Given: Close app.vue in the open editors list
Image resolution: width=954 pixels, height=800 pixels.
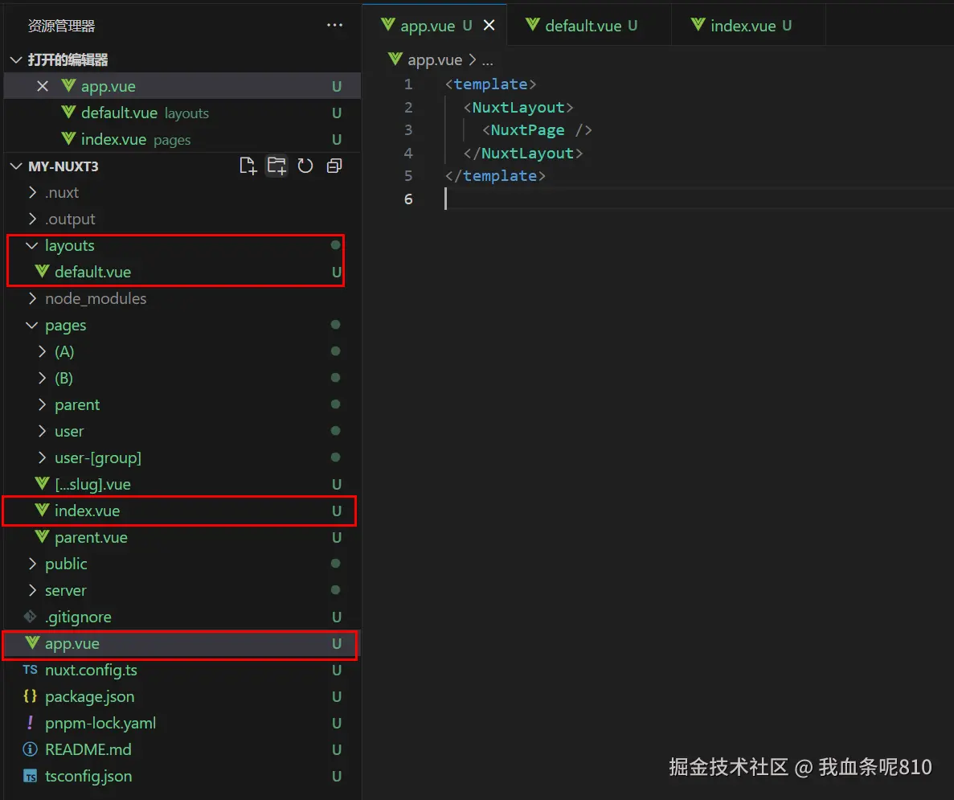Looking at the screenshot, I should point(43,87).
